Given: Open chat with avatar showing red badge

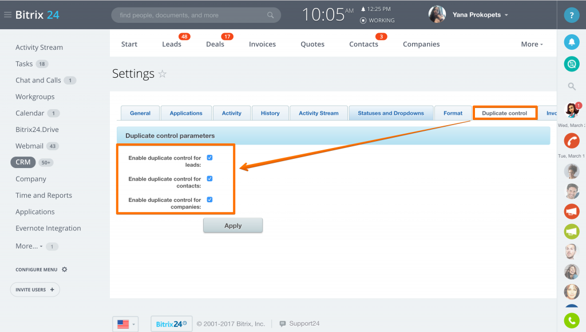Looking at the screenshot, I should point(572,110).
